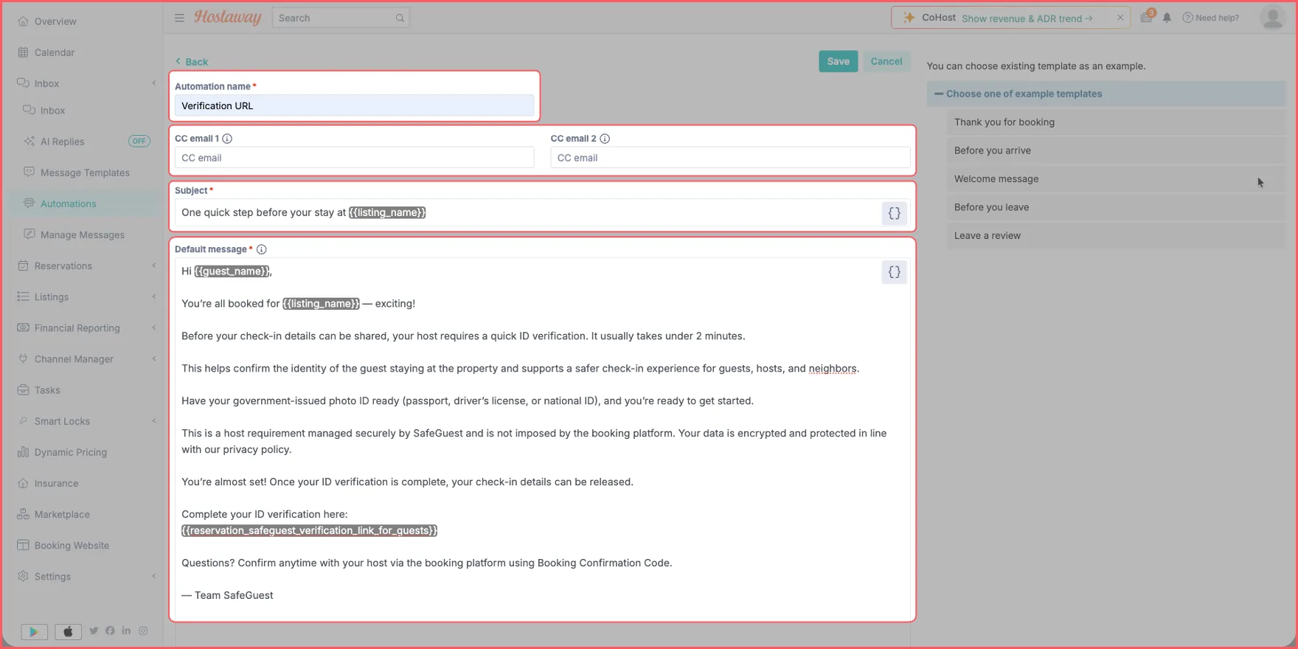Image resolution: width=1298 pixels, height=649 pixels.
Task: Insert variable into Subject via braces icon
Action: click(894, 213)
